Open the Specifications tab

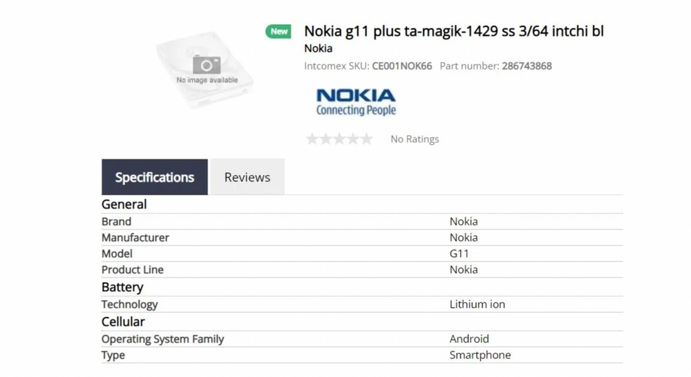point(155,177)
